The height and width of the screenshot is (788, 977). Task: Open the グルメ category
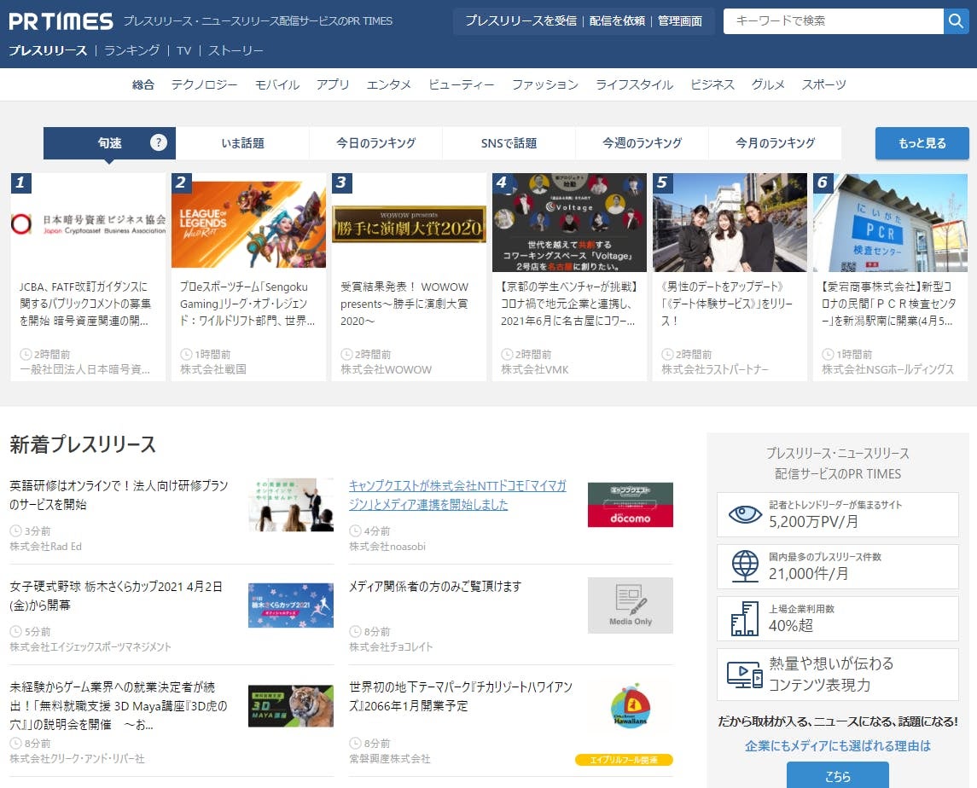(x=768, y=84)
